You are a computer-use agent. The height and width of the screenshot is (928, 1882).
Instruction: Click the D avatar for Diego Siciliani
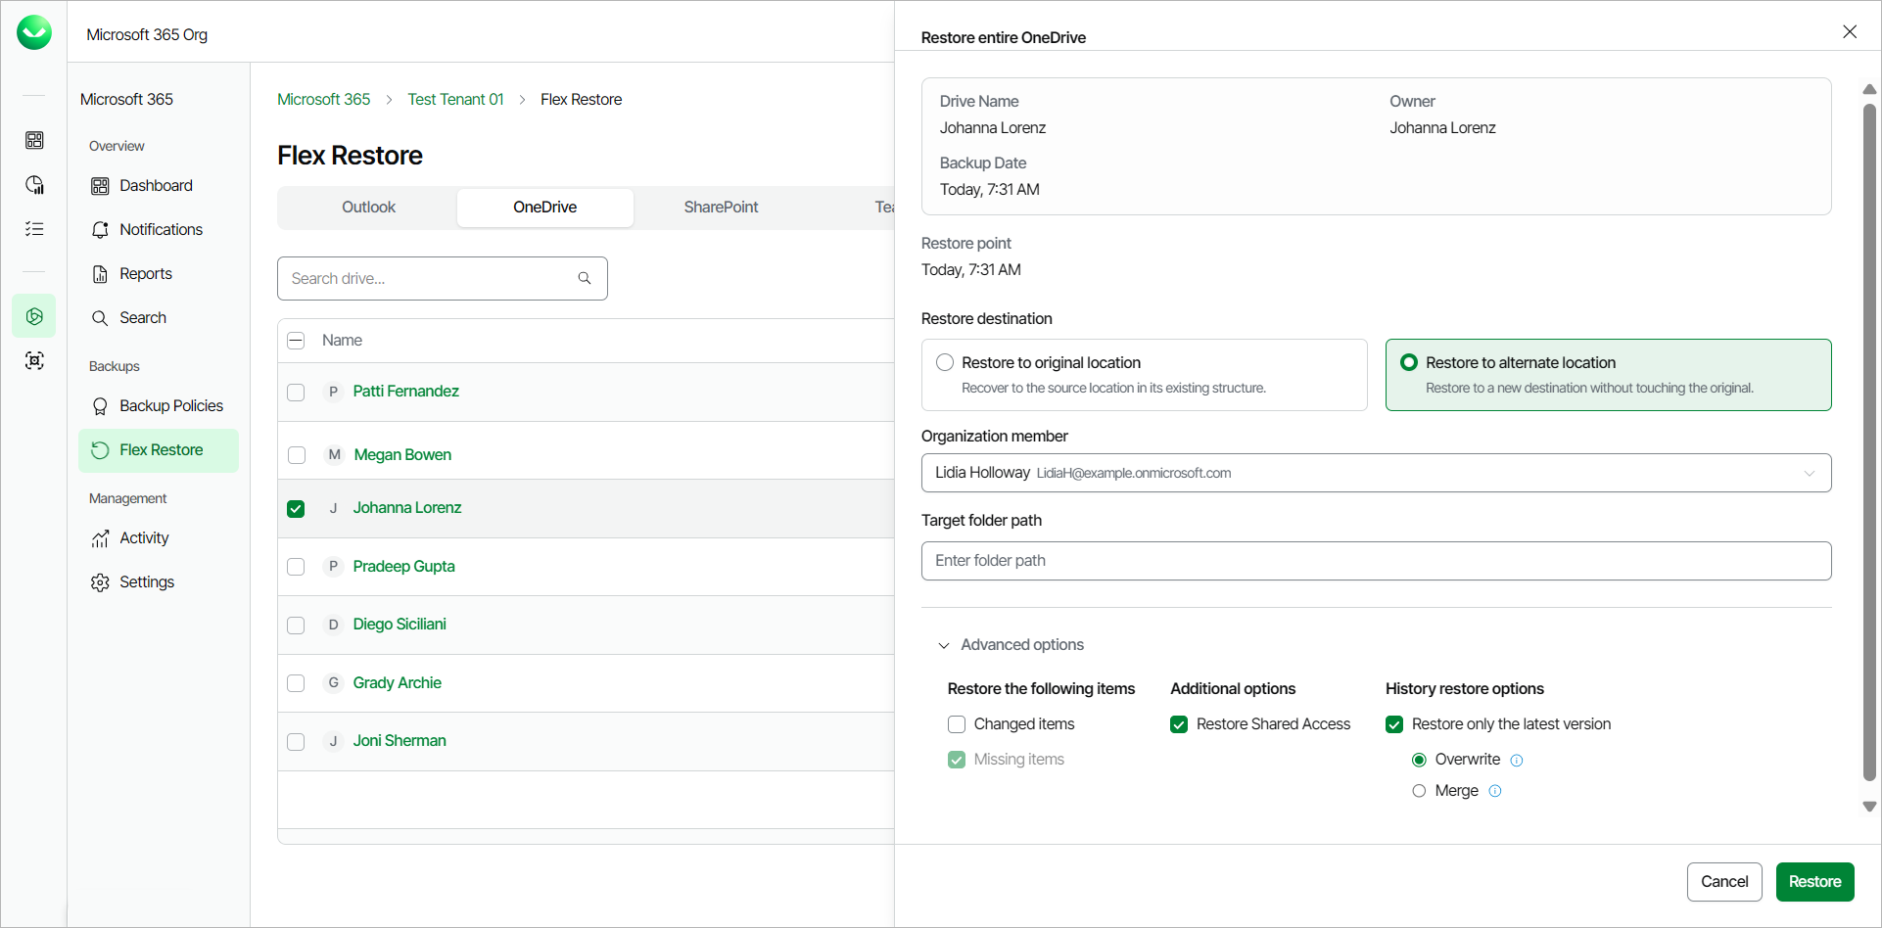pyautogui.click(x=333, y=625)
